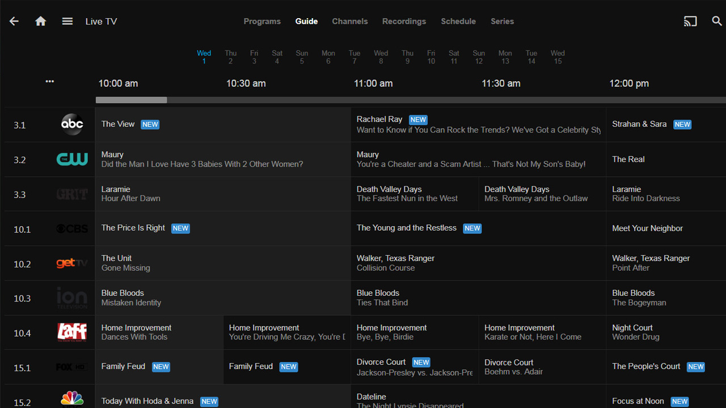Click the cast to device icon

click(x=690, y=22)
